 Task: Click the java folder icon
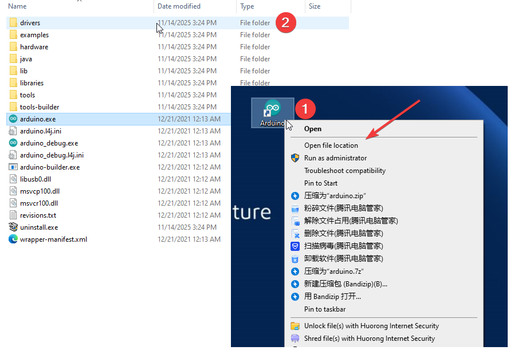[13, 59]
